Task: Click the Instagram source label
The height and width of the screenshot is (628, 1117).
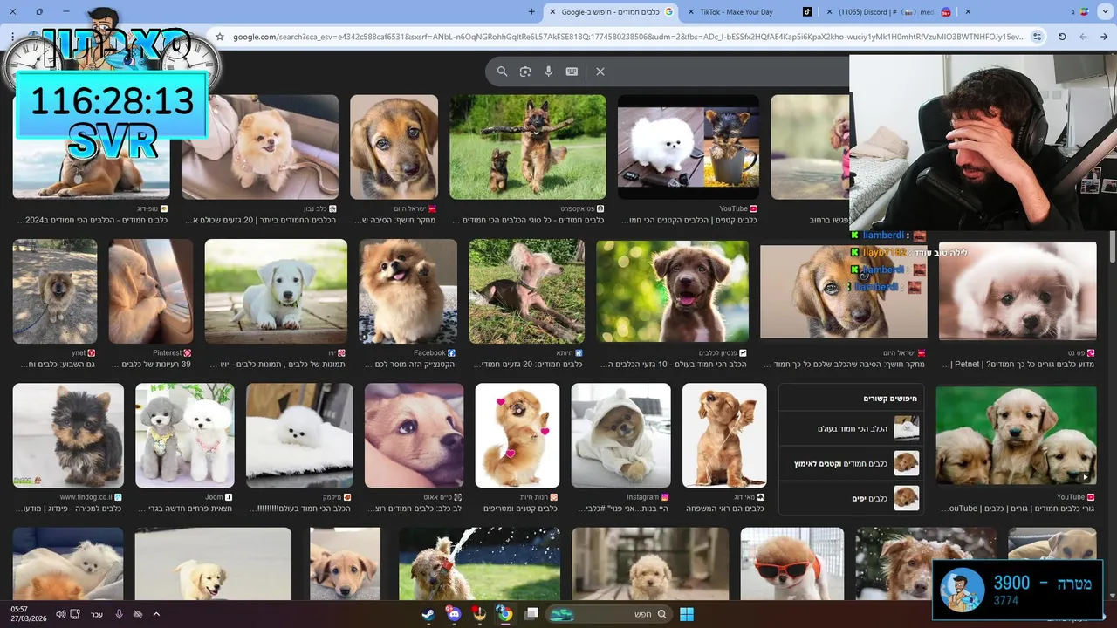Action: click(642, 497)
